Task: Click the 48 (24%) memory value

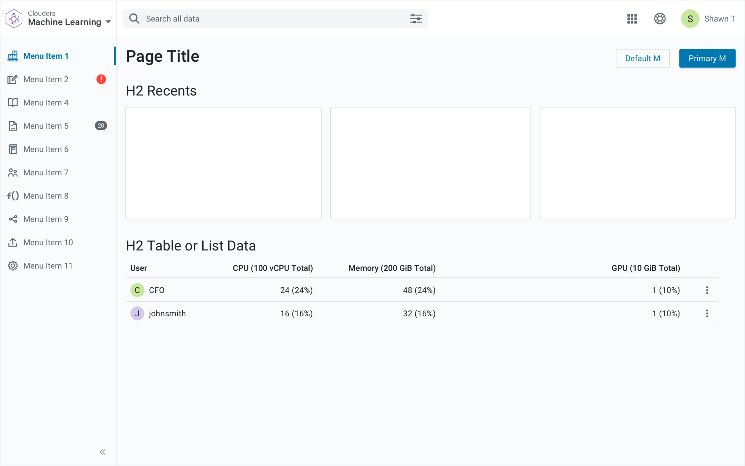Action: (x=419, y=290)
